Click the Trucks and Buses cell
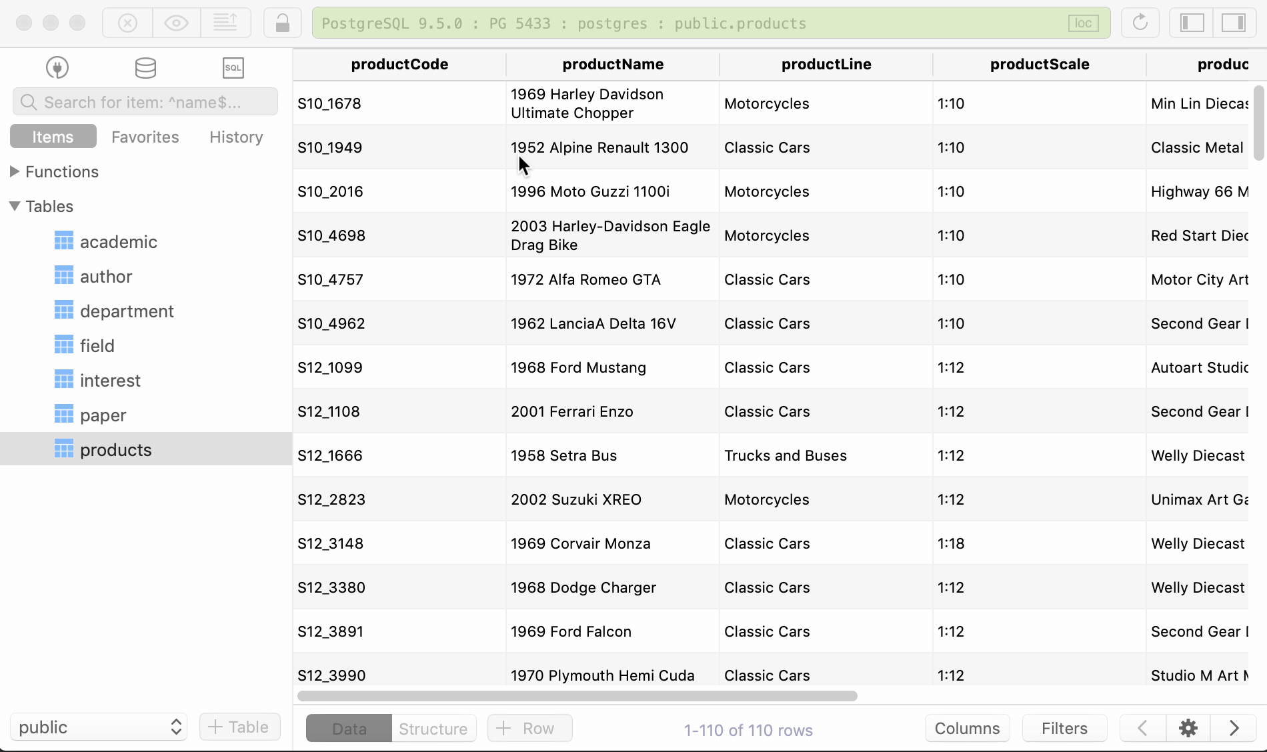1267x752 pixels. pos(826,455)
